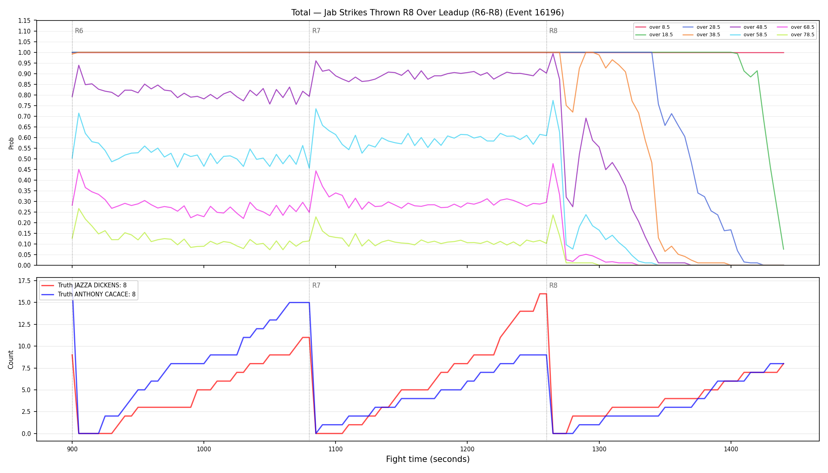Click the 1000 x-axis tick label
828x473 pixels.
pos(203,449)
